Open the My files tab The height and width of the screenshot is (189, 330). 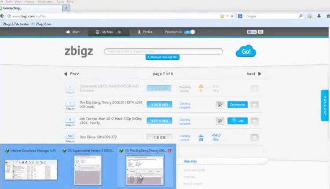(x=107, y=32)
